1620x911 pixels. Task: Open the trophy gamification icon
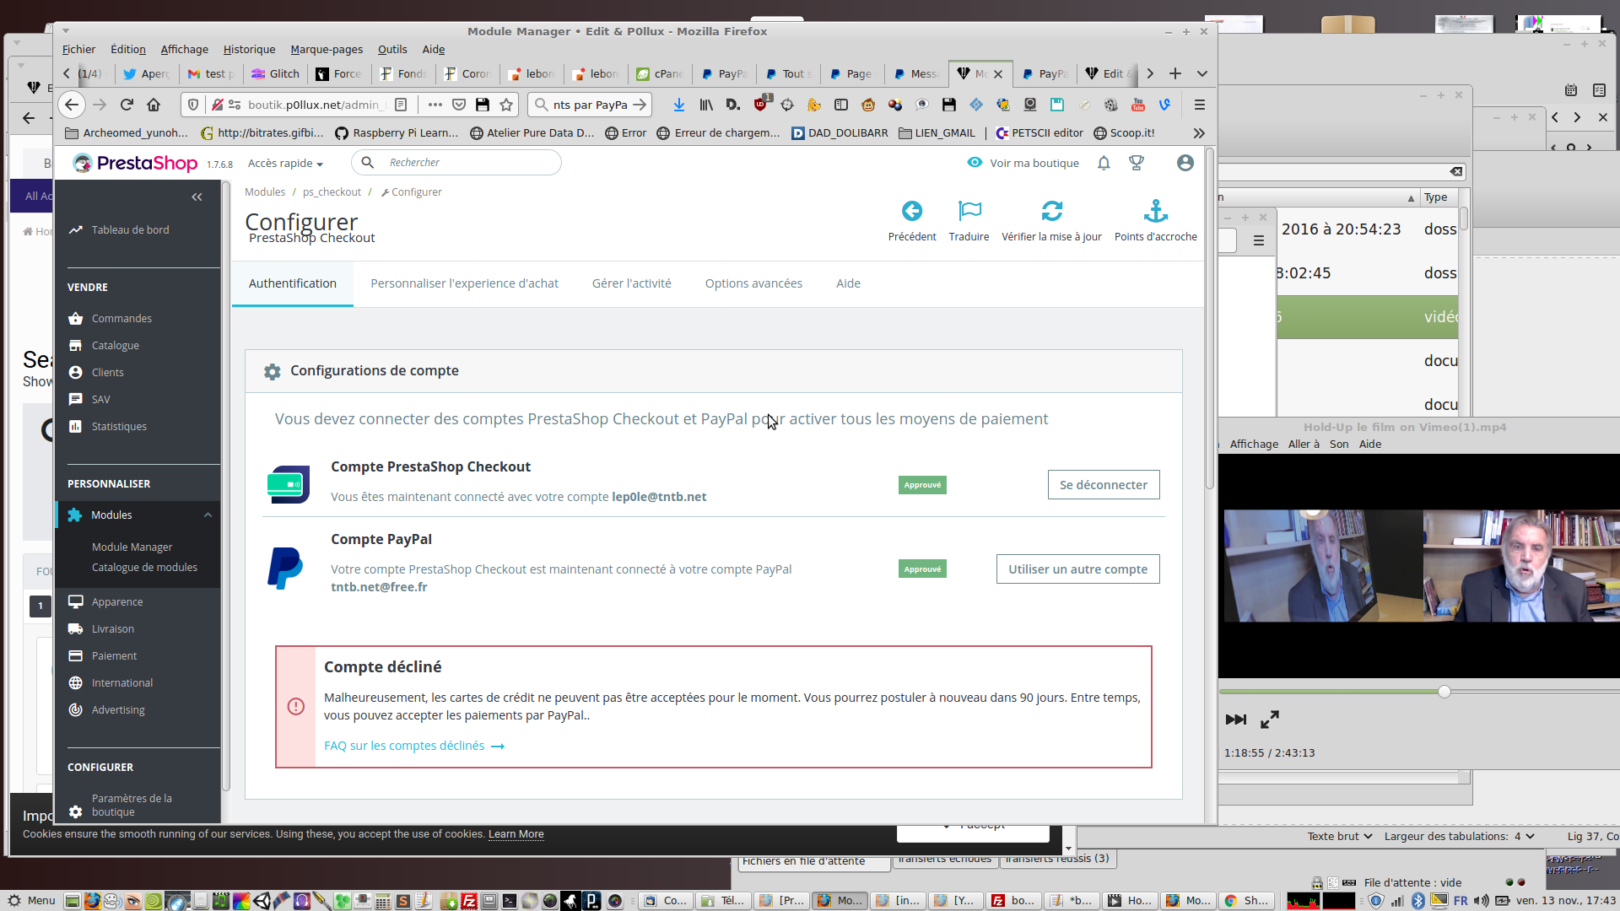click(x=1137, y=163)
